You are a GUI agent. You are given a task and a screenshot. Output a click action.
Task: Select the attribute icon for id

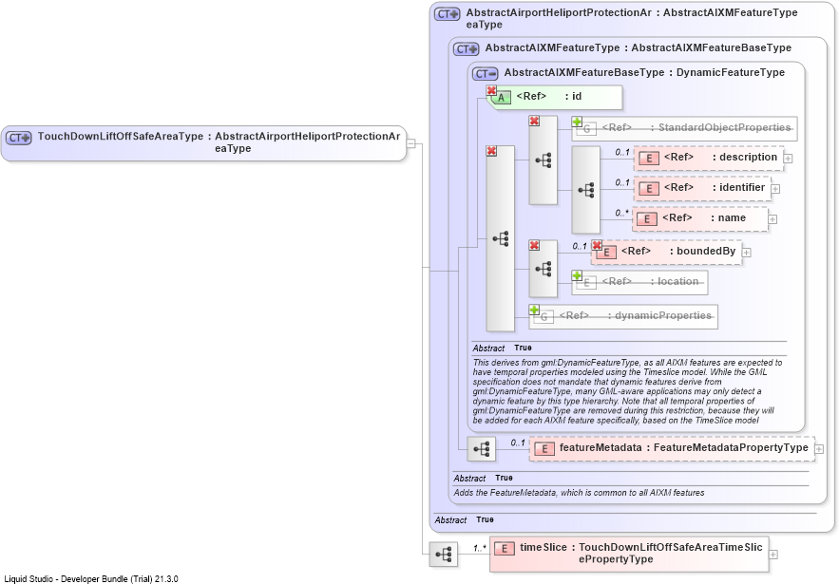click(x=502, y=97)
